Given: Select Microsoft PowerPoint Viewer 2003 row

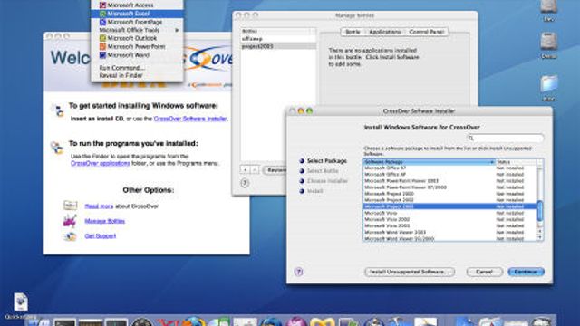Looking at the screenshot, I should point(450,181).
